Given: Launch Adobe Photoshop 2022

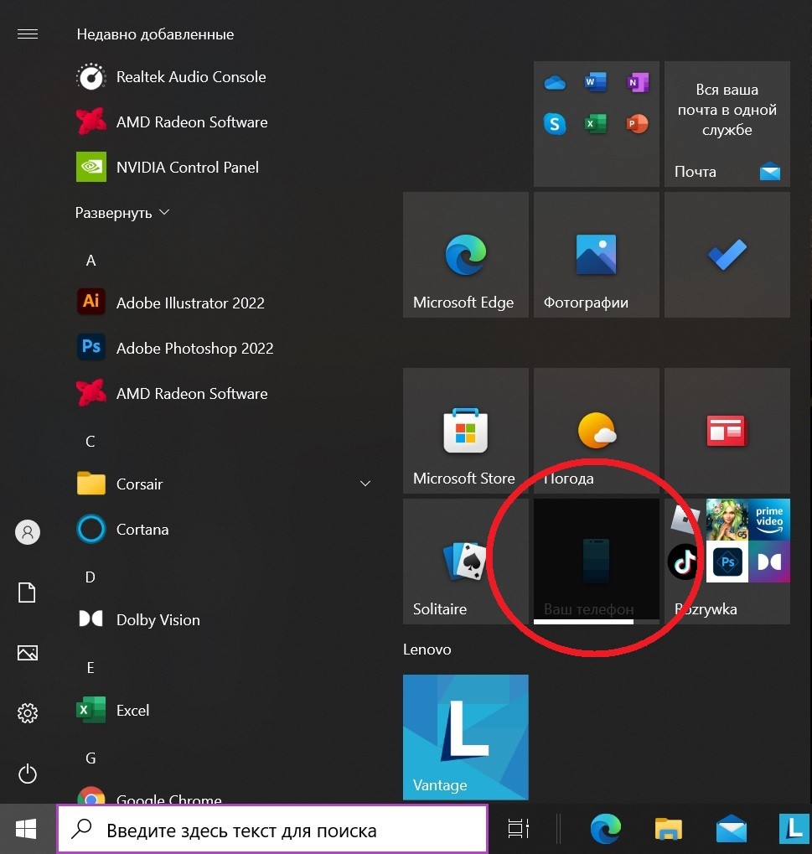Looking at the screenshot, I should coord(175,348).
